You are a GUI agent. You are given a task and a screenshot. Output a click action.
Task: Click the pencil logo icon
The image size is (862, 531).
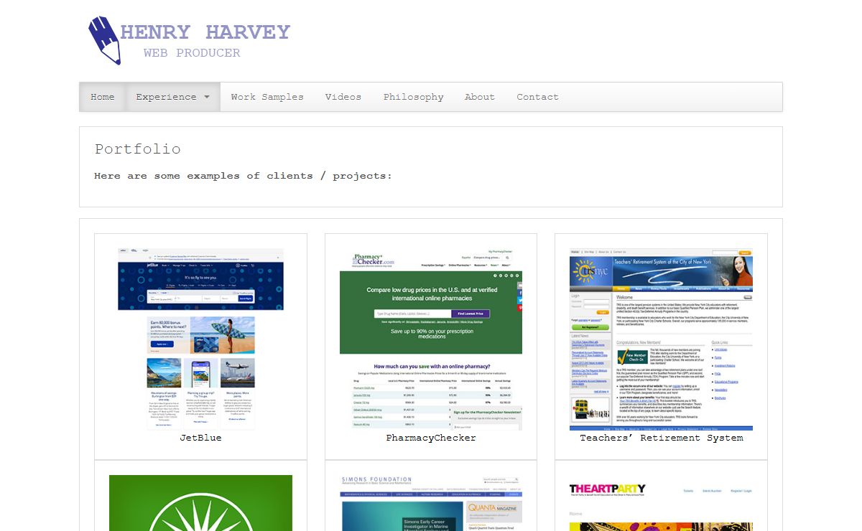coord(104,40)
